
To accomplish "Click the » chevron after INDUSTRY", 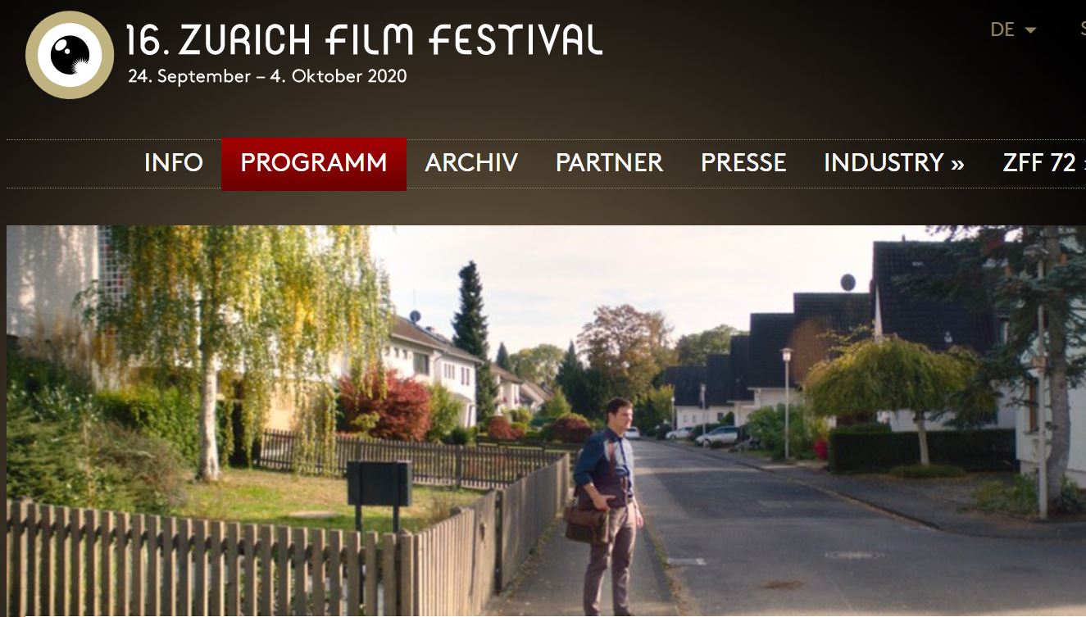I will pos(957,164).
